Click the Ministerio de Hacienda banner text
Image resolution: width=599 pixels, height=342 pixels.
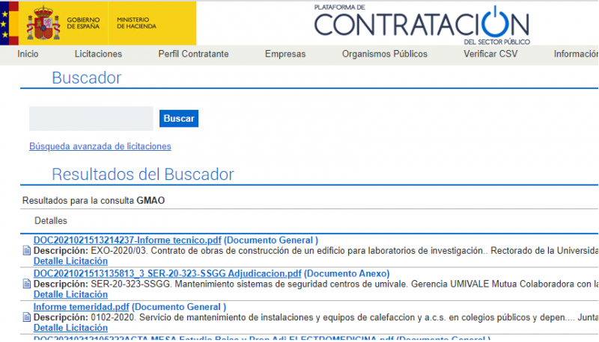click(x=136, y=23)
